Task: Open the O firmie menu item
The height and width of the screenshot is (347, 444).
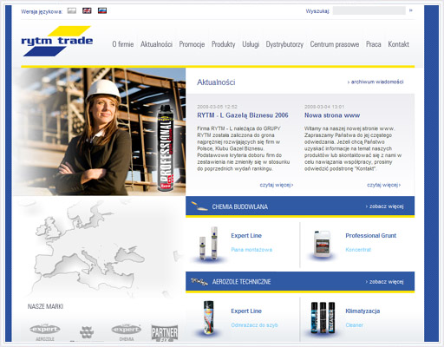Action: tap(123, 44)
